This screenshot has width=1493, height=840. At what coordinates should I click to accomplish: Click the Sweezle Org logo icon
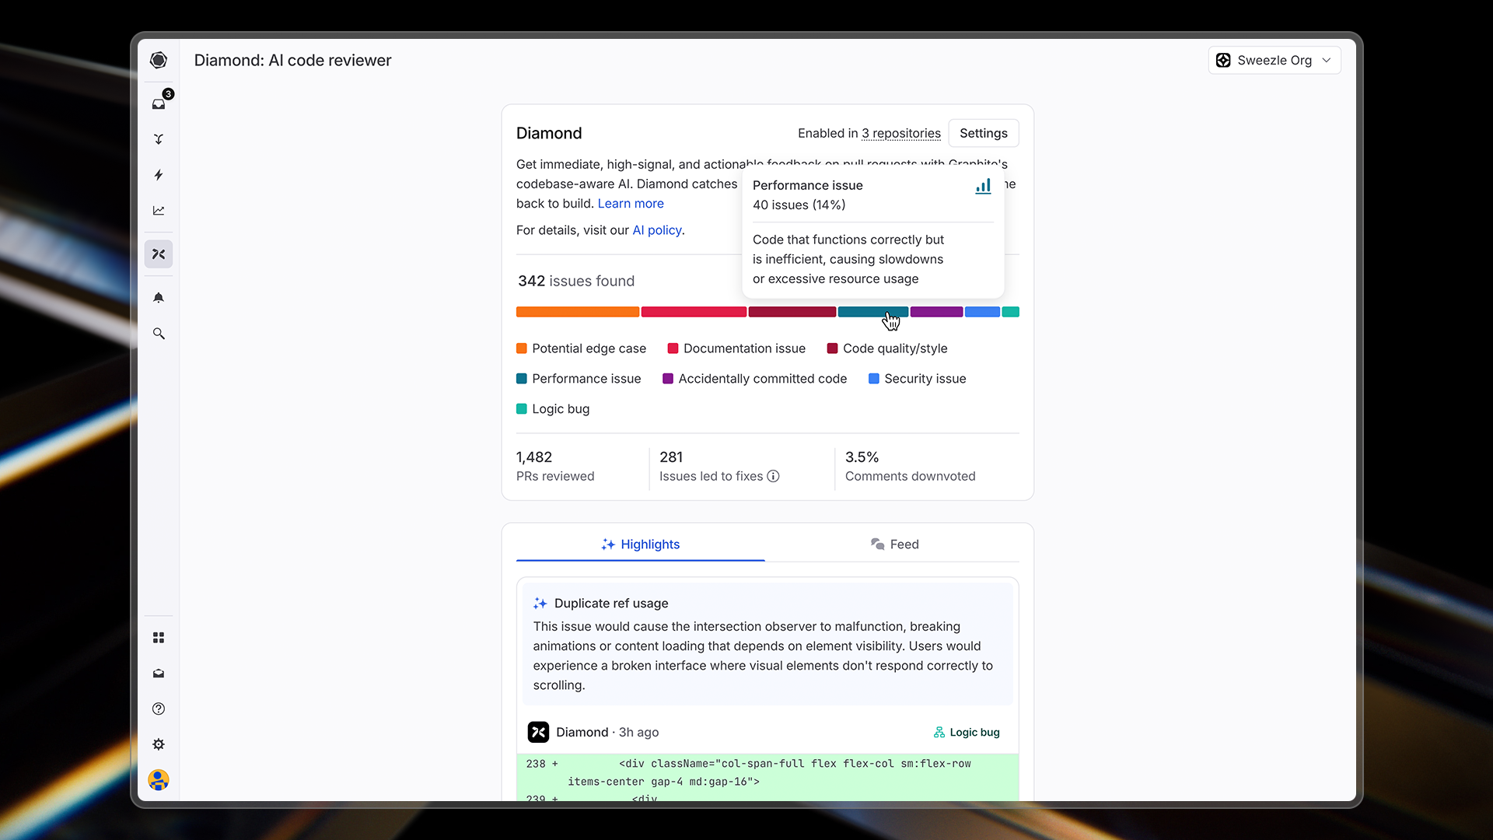point(1223,61)
